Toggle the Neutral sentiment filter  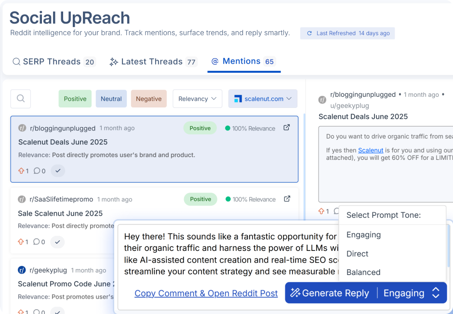pyautogui.click(x=111, y=99)
